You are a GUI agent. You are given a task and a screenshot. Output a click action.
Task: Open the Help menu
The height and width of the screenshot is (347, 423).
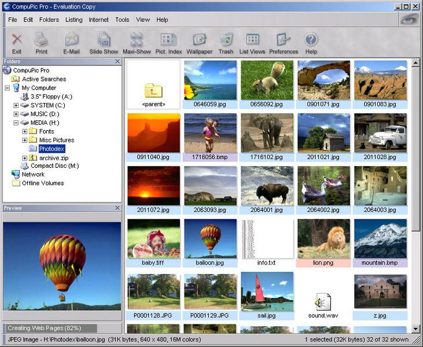(162, 20)
